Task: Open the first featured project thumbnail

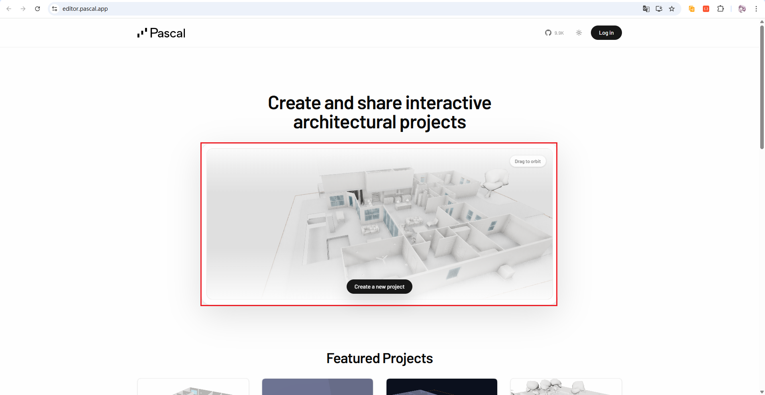Action: (193, 387)
